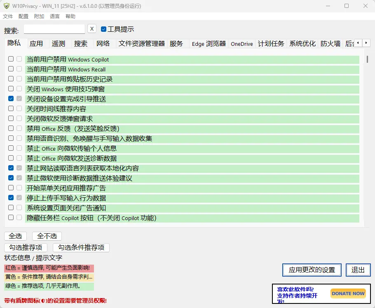The width and height of the screenshot is (375, 308).
Task: Select row 禁用语音识别、免唤醒与手写输入数据收集
Action: click(x=192, y=139)
